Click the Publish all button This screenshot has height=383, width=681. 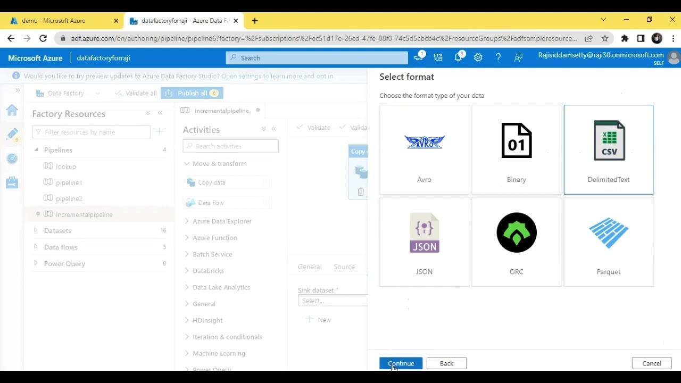tap(192, 93)
